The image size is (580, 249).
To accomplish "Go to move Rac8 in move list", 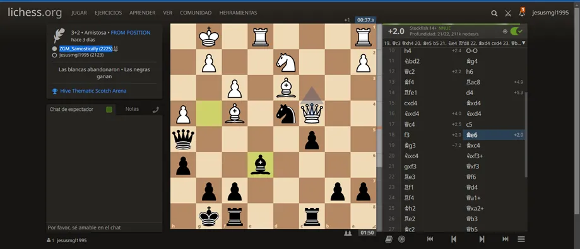I will (x=494, y=82).
